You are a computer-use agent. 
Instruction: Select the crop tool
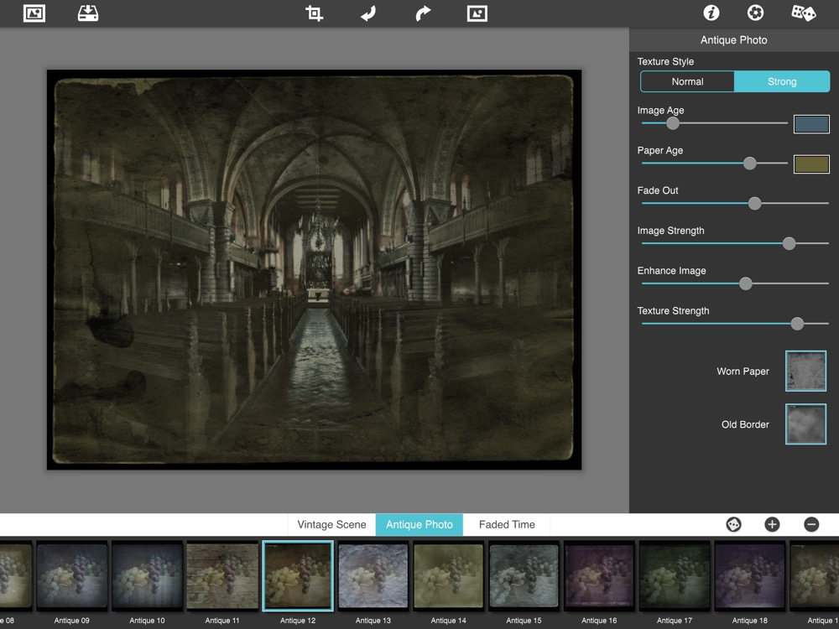314,13
